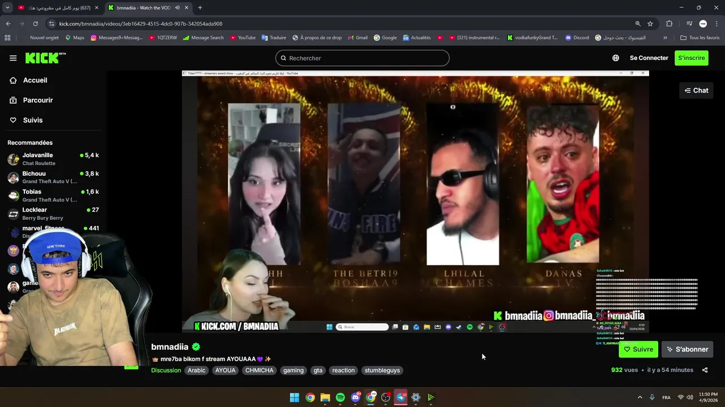Open the media control icon in toolbar

tap(689, 24)
